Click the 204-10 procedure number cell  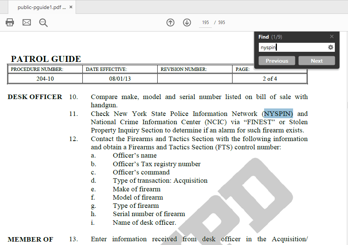point(45,79)
